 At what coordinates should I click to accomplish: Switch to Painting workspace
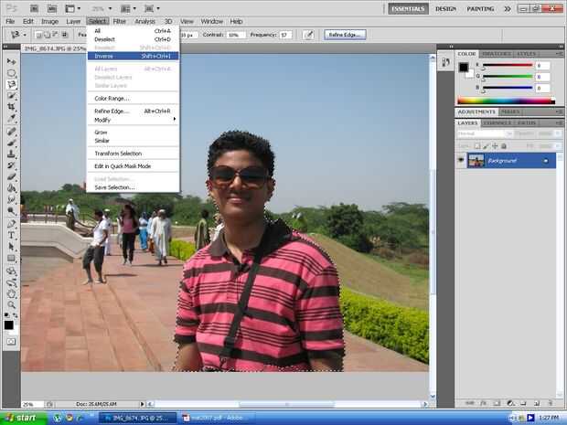[480, 8]
